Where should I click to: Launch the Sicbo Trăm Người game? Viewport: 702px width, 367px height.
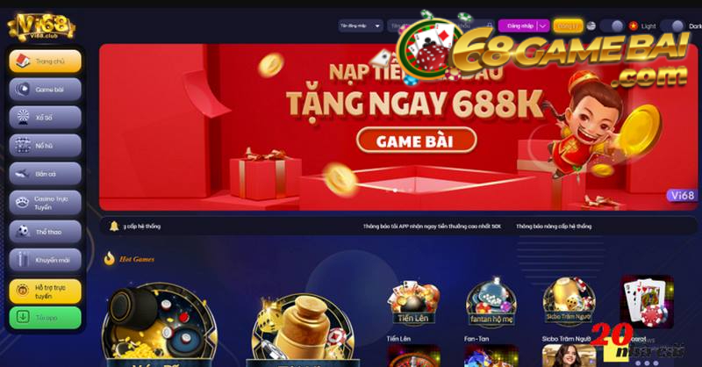569,300
